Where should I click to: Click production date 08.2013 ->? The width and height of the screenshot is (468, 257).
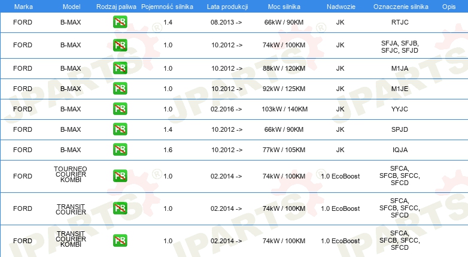point(226,22)
